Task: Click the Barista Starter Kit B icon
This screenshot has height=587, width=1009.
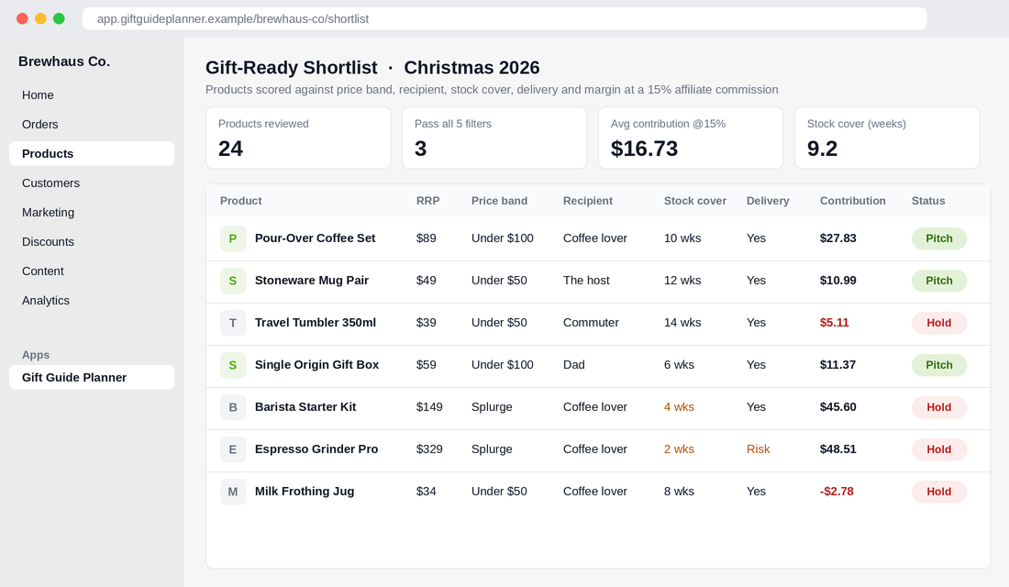Action: pyautogui.click(x=233, y=407)
